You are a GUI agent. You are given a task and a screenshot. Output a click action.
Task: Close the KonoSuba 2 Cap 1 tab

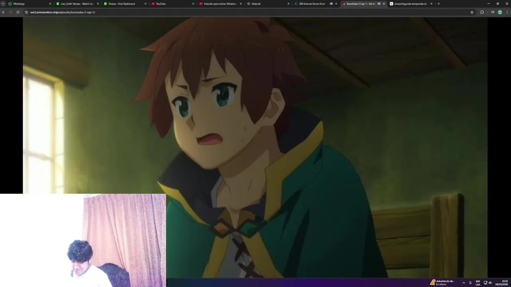[384, 4]
